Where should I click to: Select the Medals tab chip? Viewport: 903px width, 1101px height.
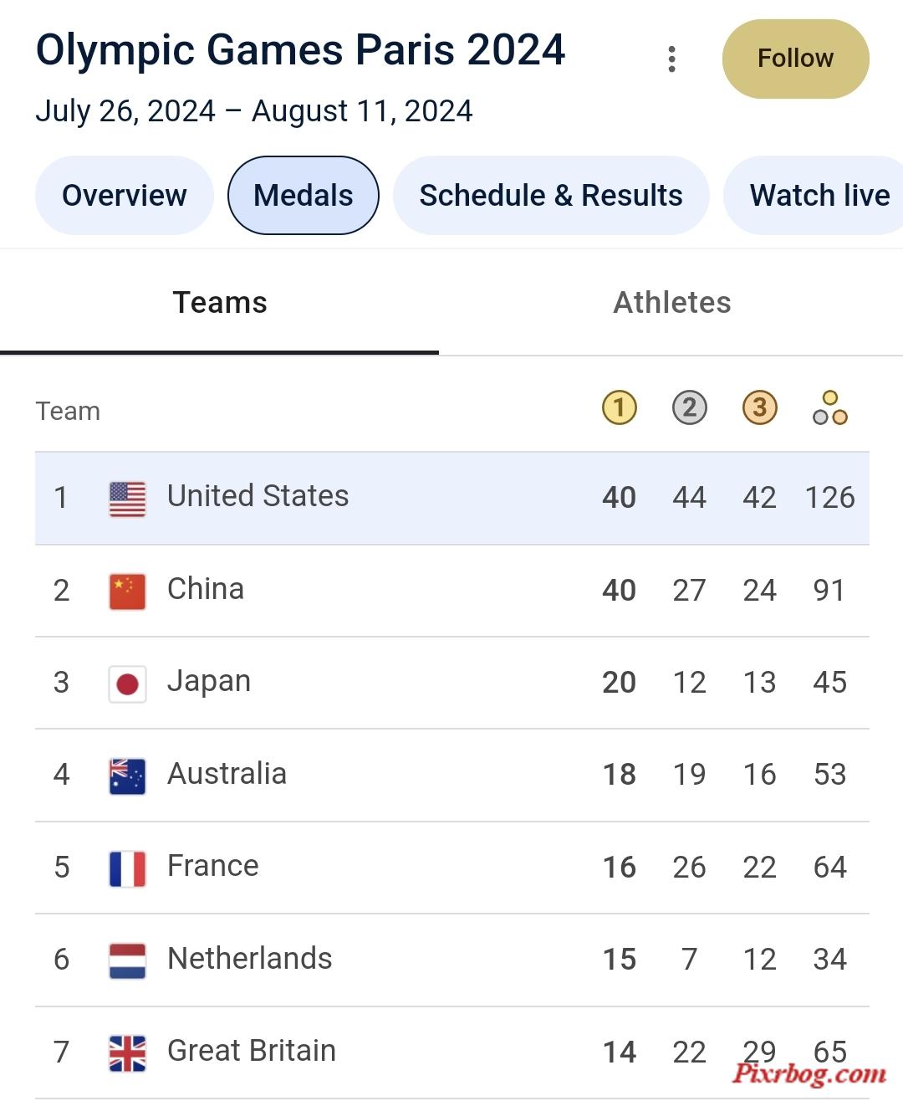304,195
